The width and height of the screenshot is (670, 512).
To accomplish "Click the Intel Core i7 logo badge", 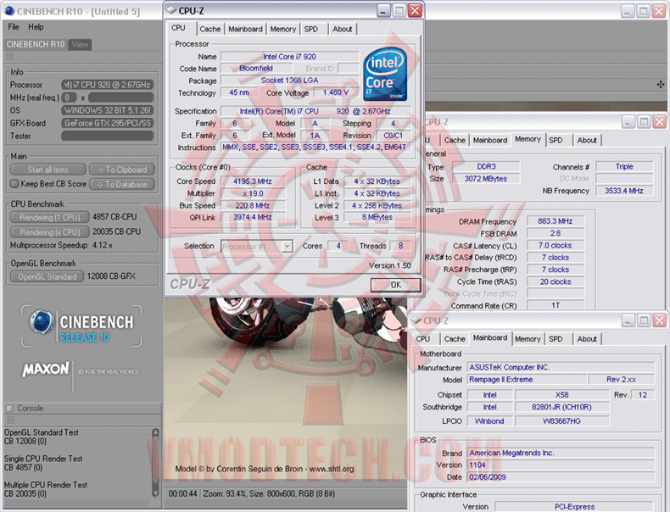I will 385,75.
